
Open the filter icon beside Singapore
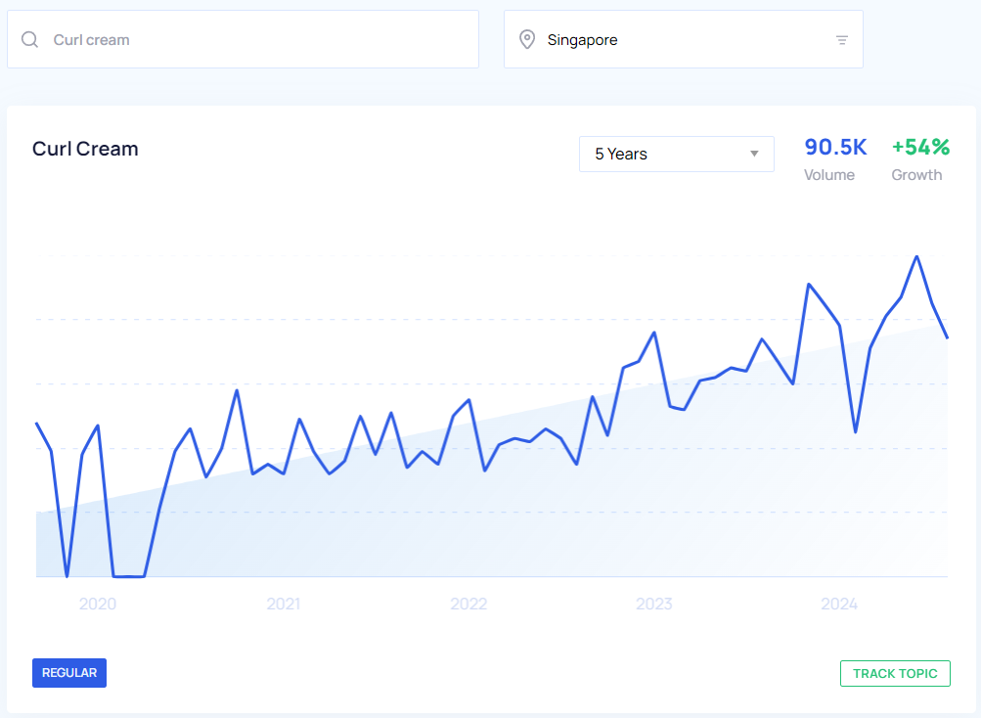[841, 40]
